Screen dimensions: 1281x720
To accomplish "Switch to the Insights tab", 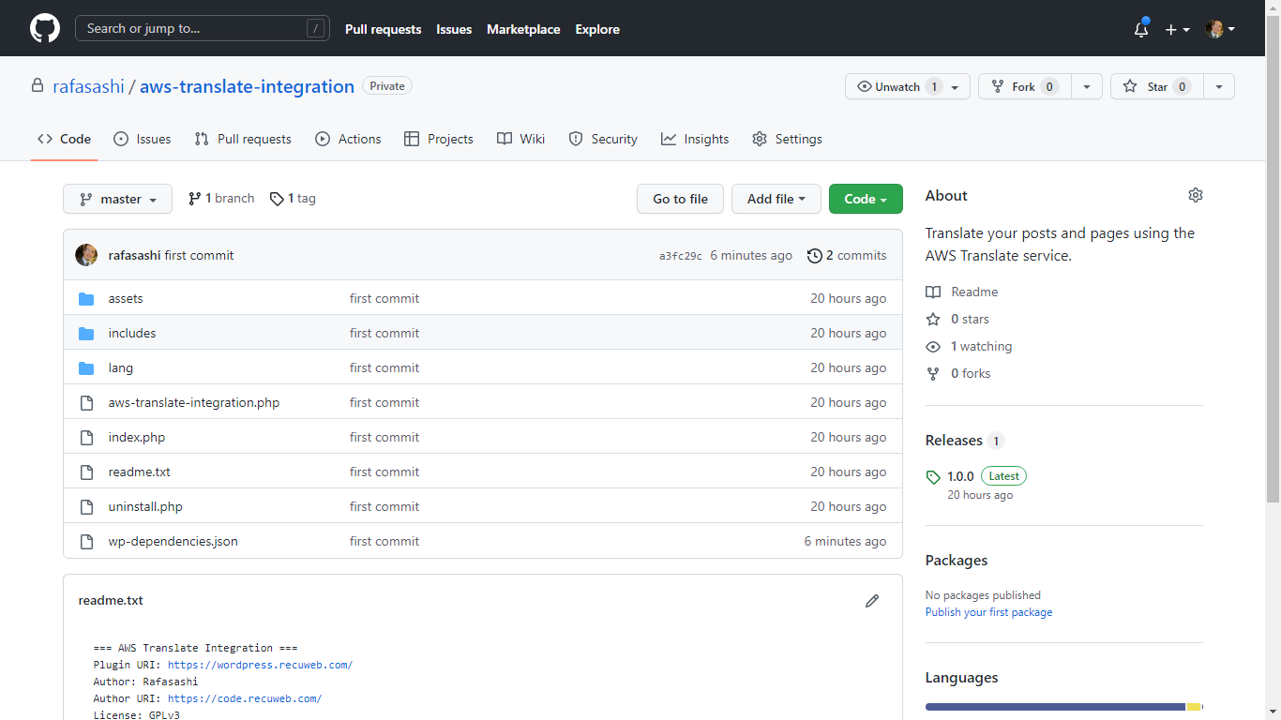I will 695,139.
